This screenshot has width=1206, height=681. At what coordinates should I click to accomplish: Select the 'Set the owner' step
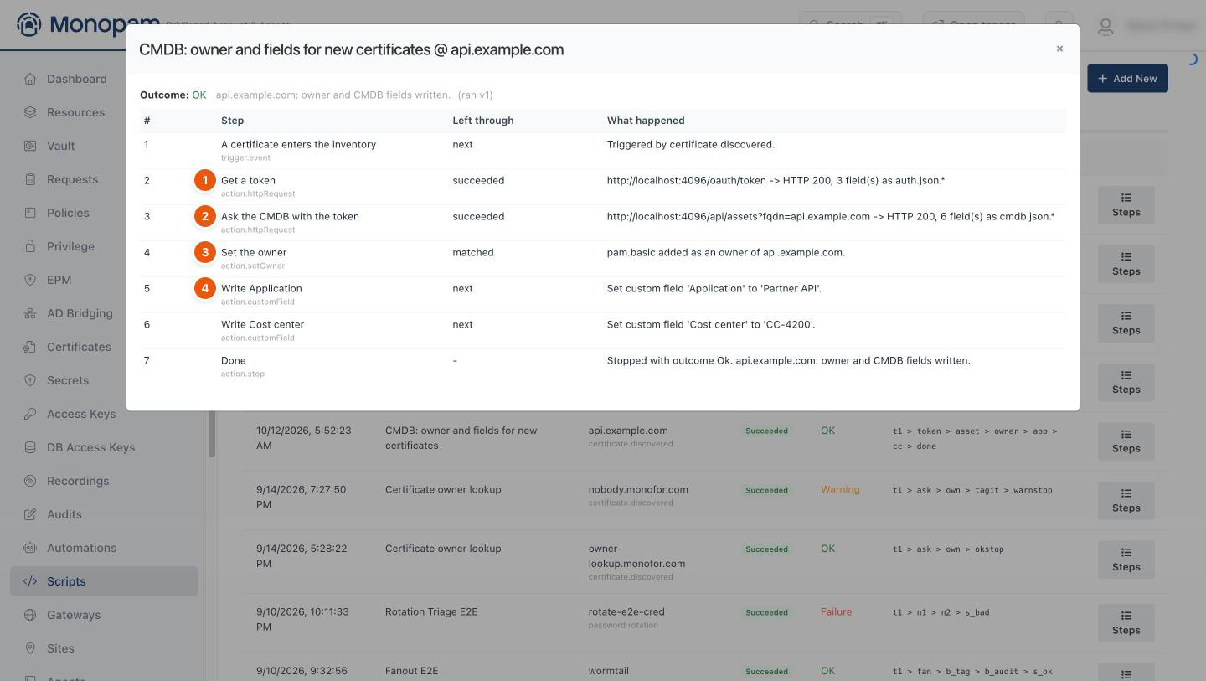click(x=254, y=252)
